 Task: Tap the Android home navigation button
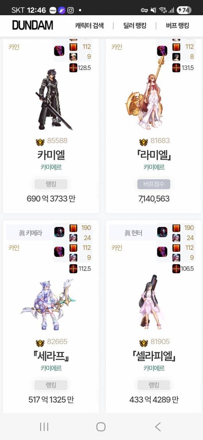(101, 427)
